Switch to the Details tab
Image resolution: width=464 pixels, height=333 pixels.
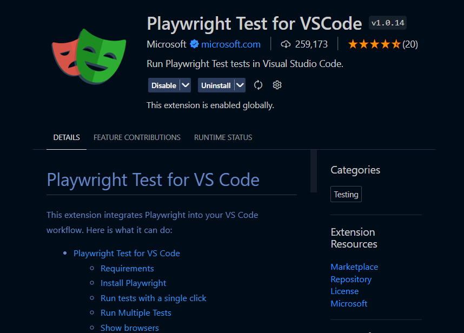pos(67,137)
